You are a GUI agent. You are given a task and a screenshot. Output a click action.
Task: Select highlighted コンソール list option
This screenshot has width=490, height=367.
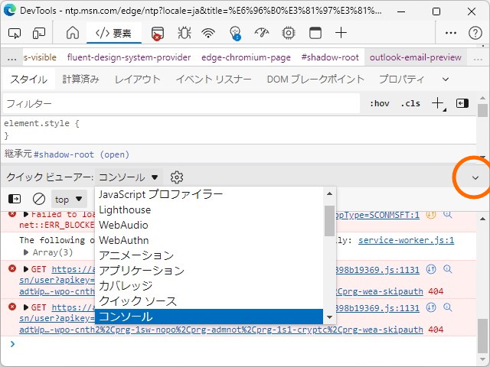[x=209, y=317]
